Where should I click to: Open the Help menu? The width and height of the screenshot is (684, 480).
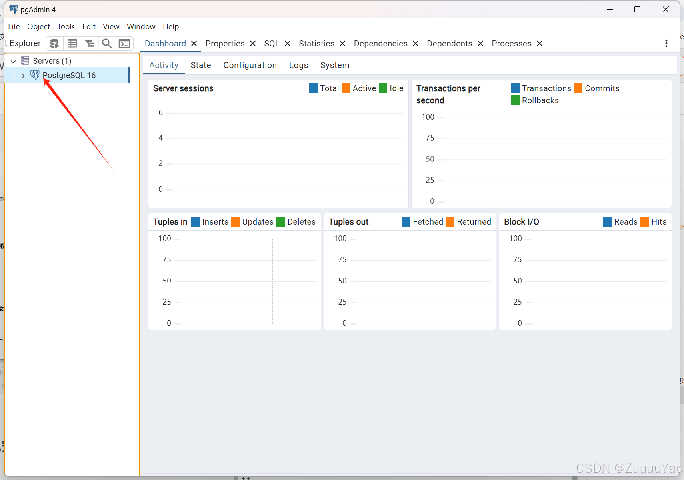pos(171,26)
